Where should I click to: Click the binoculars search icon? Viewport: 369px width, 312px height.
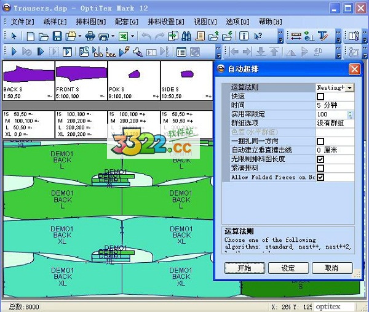click(186, 36)
